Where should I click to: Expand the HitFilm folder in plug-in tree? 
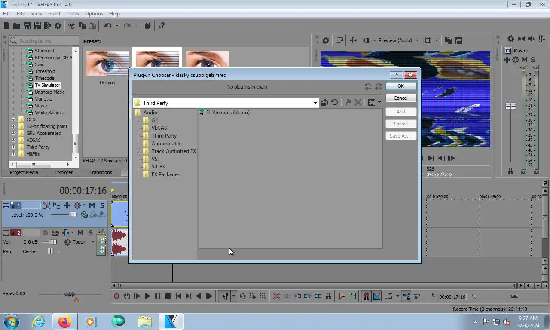point(13,154)
